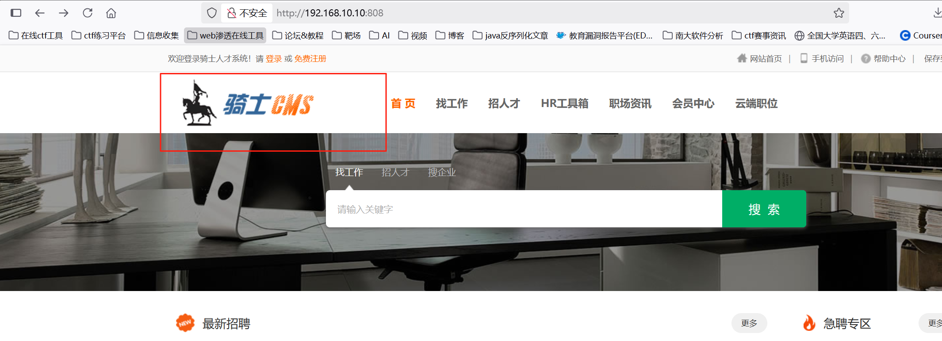
Task: Switch to 找工作 search tab
Action: (x=349, y=172)
